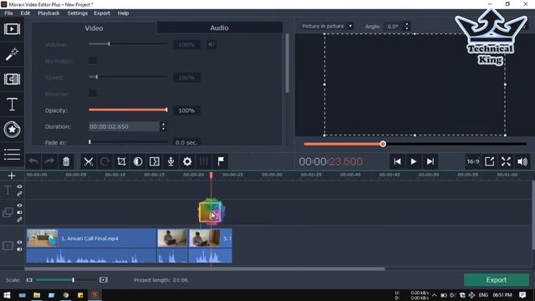Detach preview window icon
The width and height of the screenshot is (535, 301).
coord(490,161)
